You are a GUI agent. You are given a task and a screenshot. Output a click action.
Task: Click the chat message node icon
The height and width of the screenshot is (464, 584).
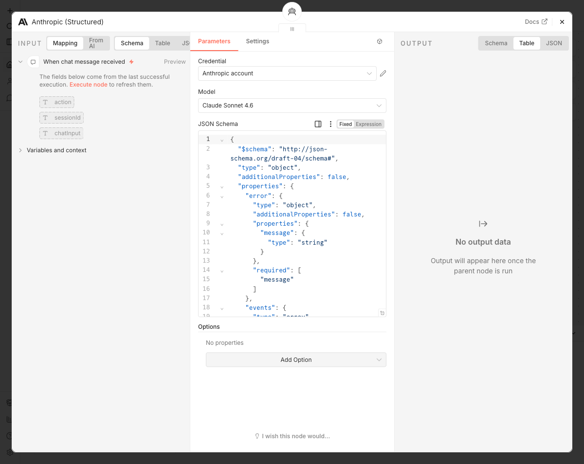tap(33, 62)
